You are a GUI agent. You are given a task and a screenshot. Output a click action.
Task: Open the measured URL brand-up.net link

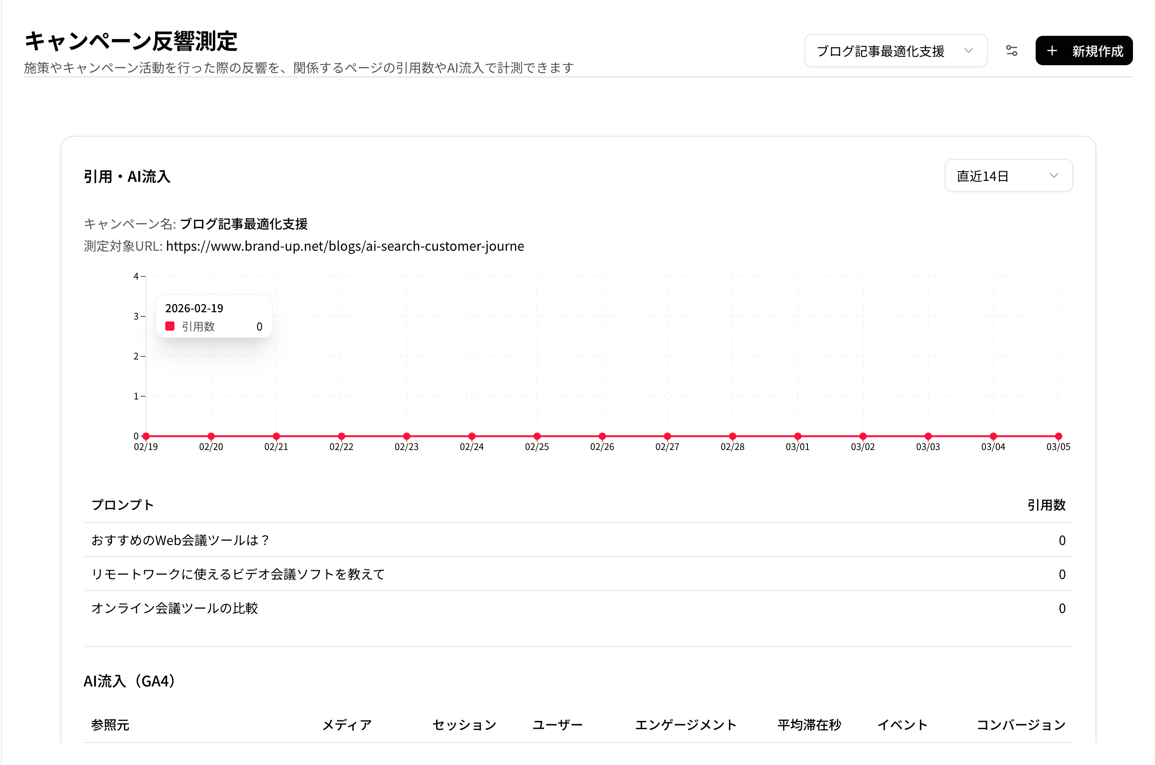click(x=344, y=247)
